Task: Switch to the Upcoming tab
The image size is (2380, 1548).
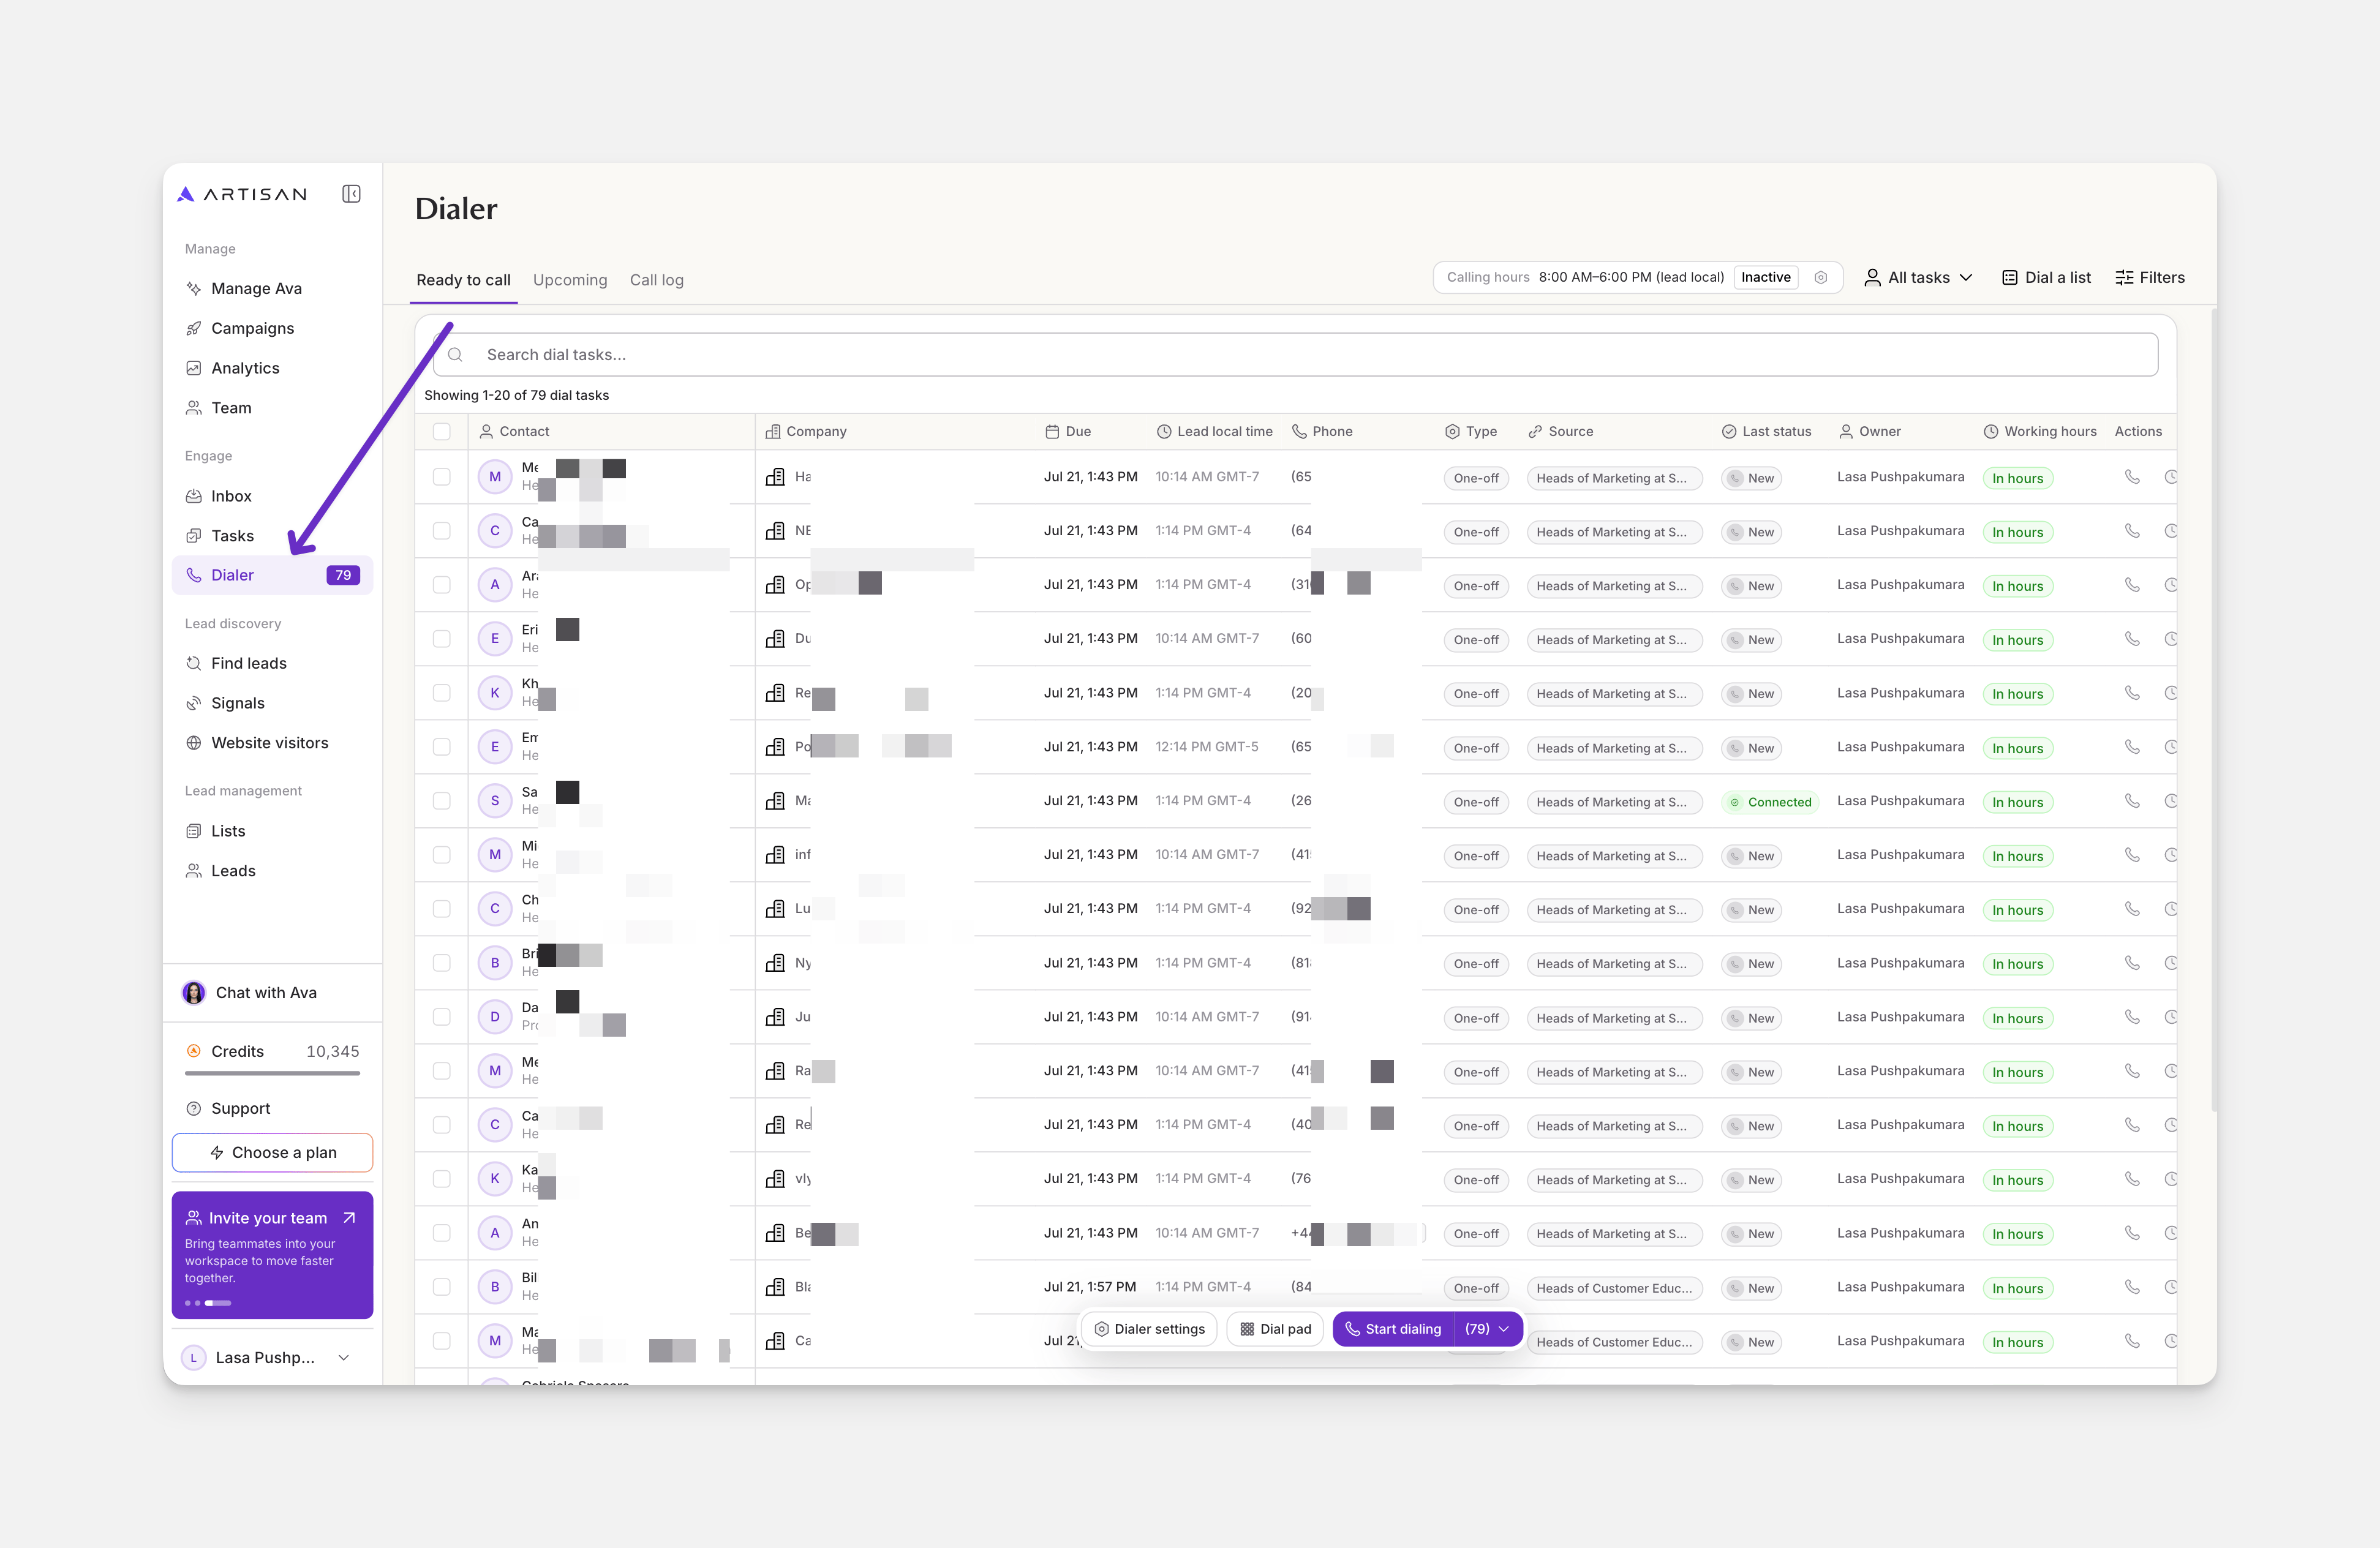Action: (570, 280)
